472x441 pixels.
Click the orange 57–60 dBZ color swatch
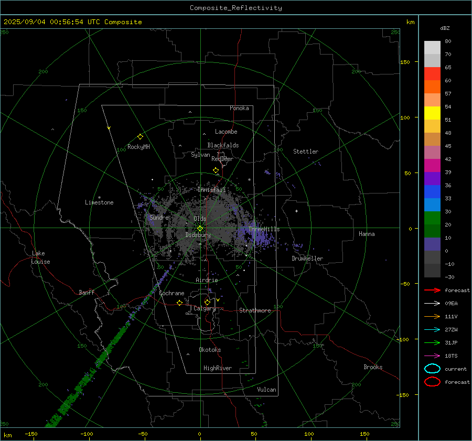tap(432, 87)
